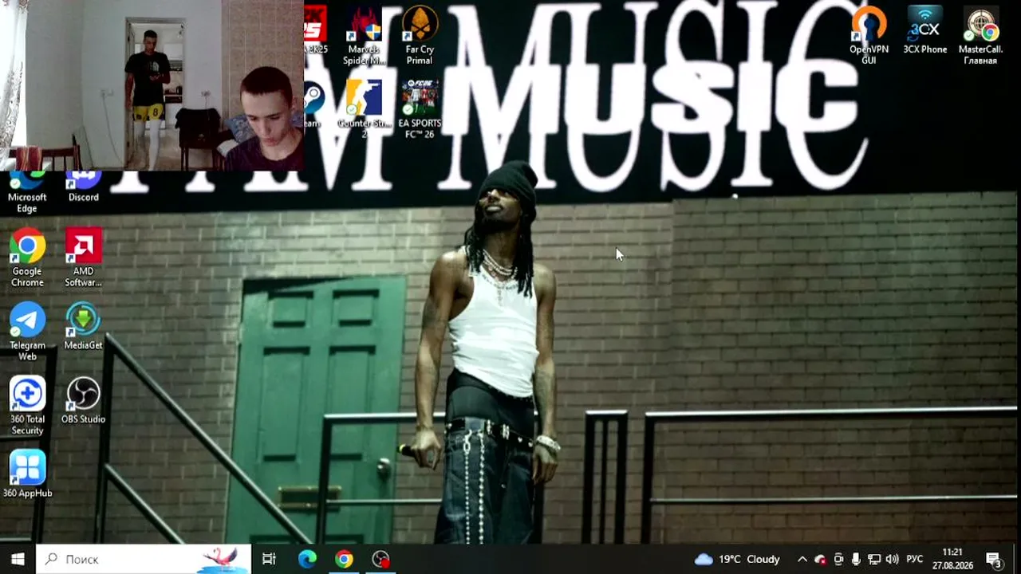Expand the hidden system tray icons

[802, 559]
